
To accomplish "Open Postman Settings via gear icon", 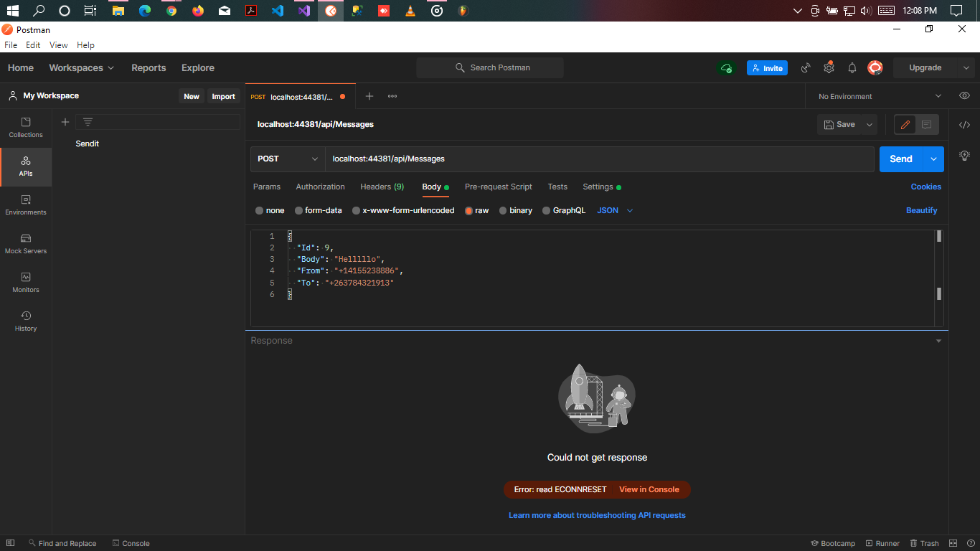I will pyautogui.click(x=829, y=67).
